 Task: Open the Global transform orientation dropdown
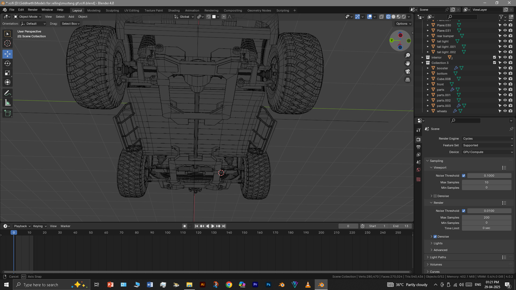[x=184, y=17]
